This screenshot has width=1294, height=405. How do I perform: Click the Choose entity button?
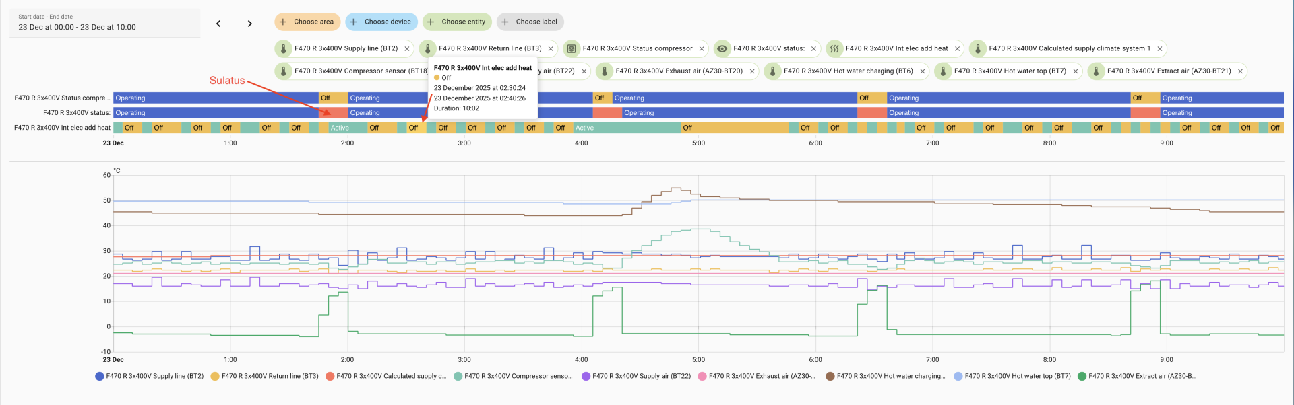click(x=457, y=22)
